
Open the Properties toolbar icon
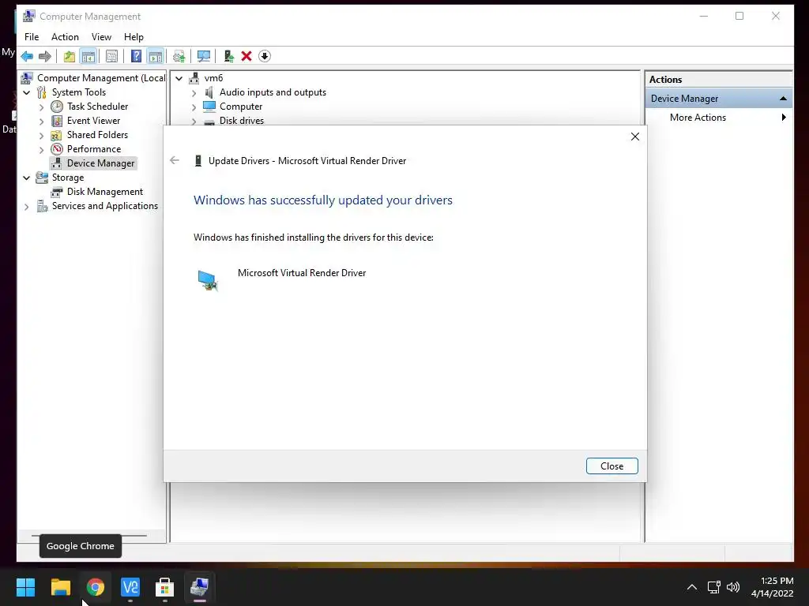tap(111, 56)
